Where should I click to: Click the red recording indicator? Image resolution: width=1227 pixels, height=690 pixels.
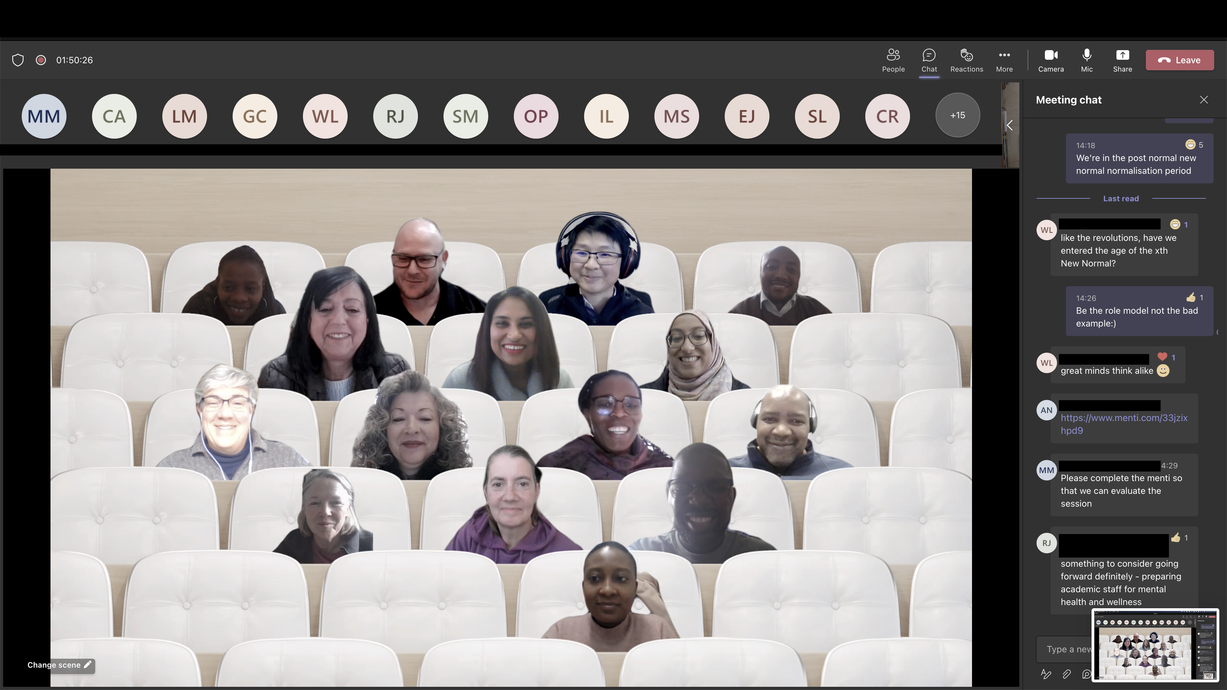coord(41,60)
